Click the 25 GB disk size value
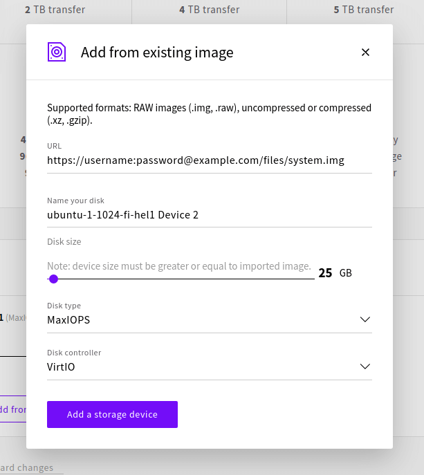Viewport: 424px width, 475px height. [335, 273]
